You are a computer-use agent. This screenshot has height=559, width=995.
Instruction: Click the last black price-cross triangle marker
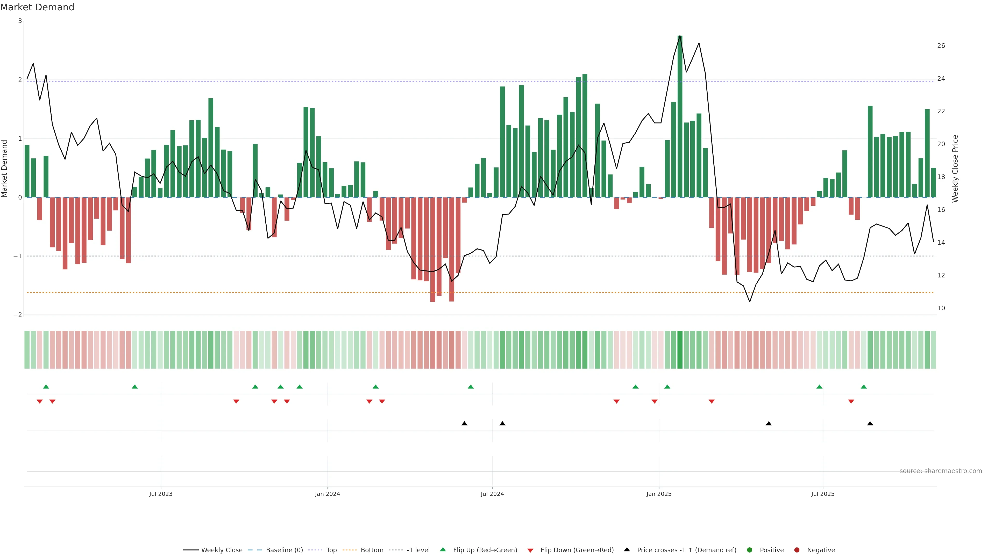[870, 424]
